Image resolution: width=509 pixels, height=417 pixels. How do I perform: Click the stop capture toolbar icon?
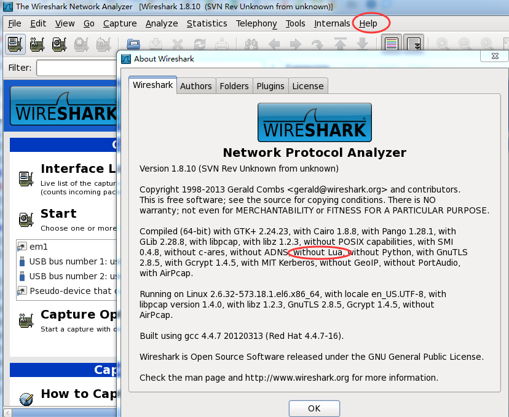(81, 44)
